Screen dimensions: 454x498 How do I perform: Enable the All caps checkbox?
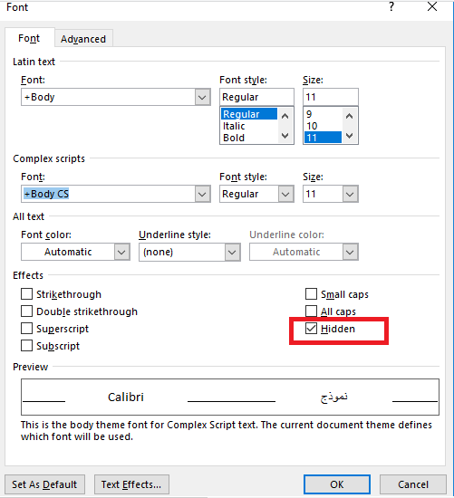pos(311,311)
